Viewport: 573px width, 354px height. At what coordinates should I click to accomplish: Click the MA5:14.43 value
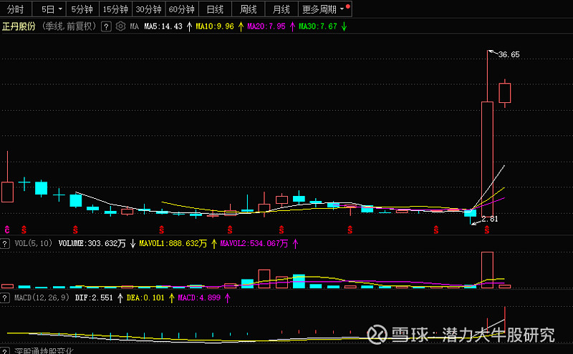tap(163, 26)
